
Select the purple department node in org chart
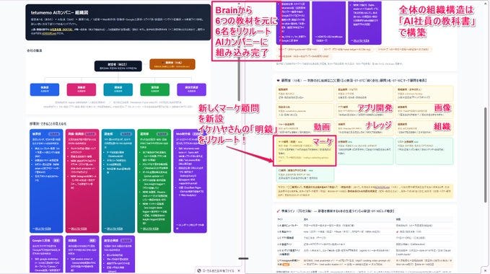coord(191,89)
